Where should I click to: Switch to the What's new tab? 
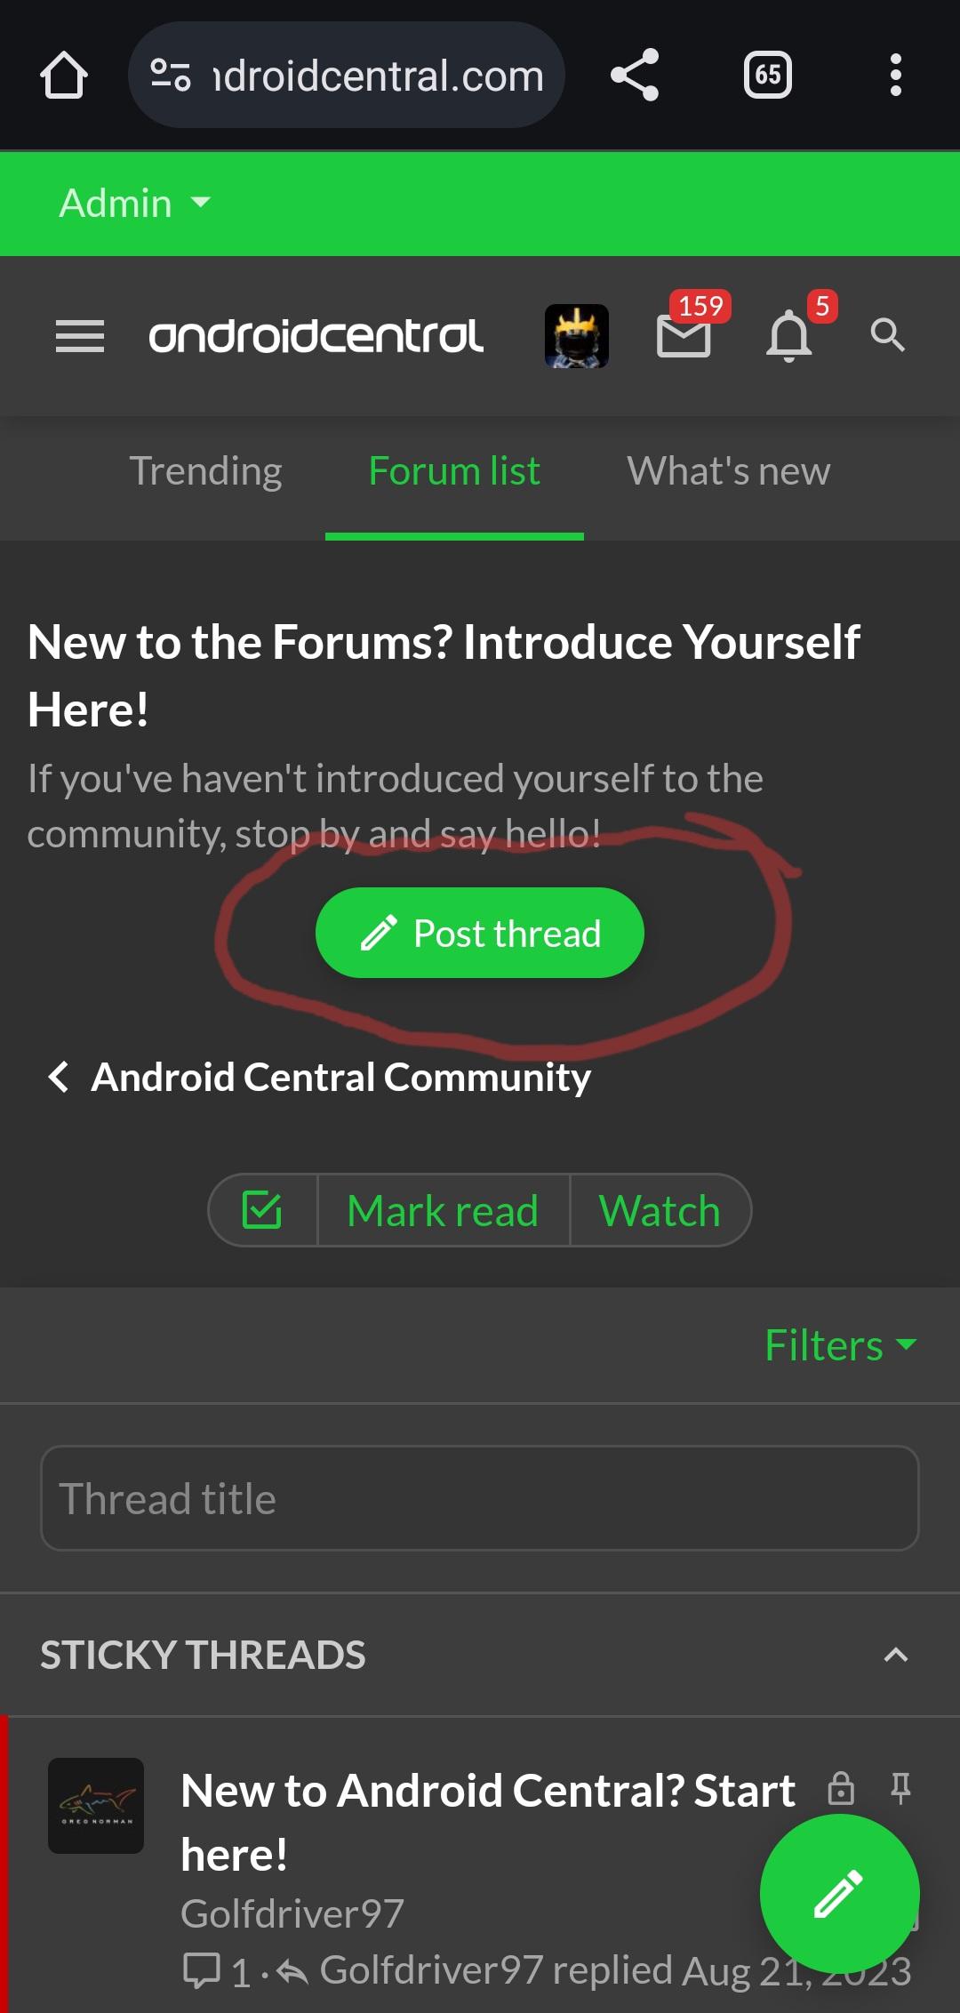pos(729,471)
